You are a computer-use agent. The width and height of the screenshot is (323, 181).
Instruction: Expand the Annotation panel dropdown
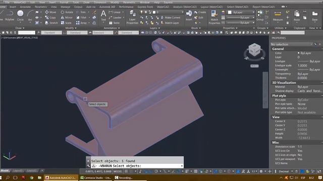[112, 28]
